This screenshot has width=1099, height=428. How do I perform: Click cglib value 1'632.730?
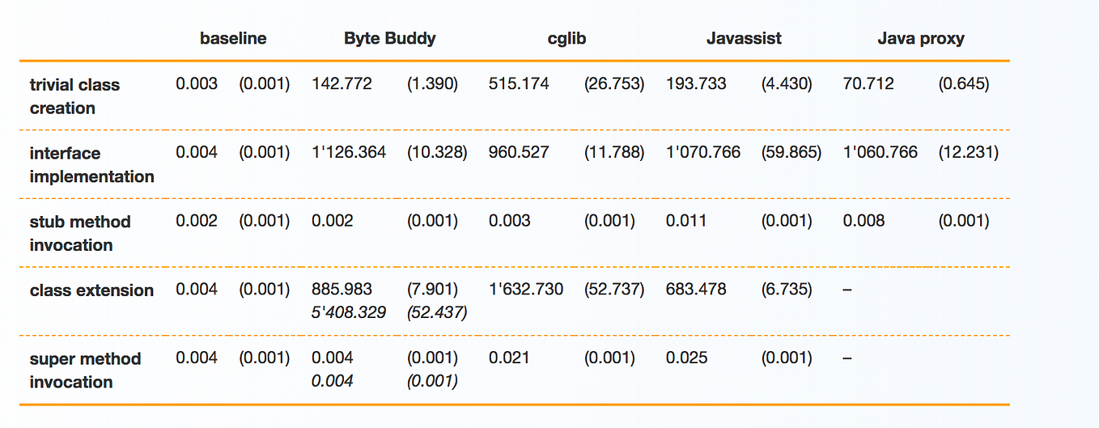pos(526,289)
